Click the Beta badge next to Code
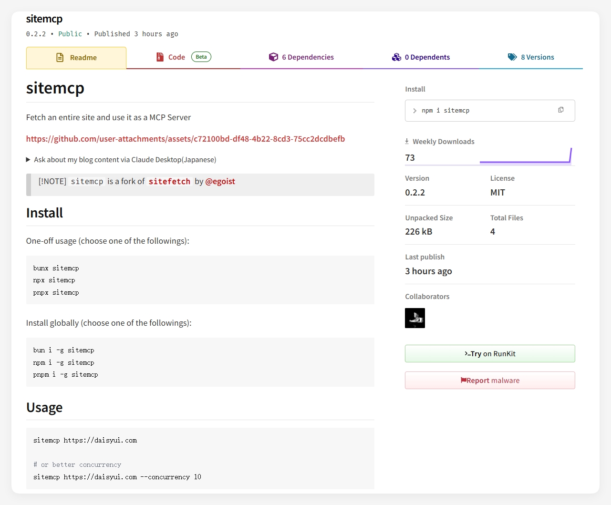This screenshot has height=505, width=611. coord(201,57)
